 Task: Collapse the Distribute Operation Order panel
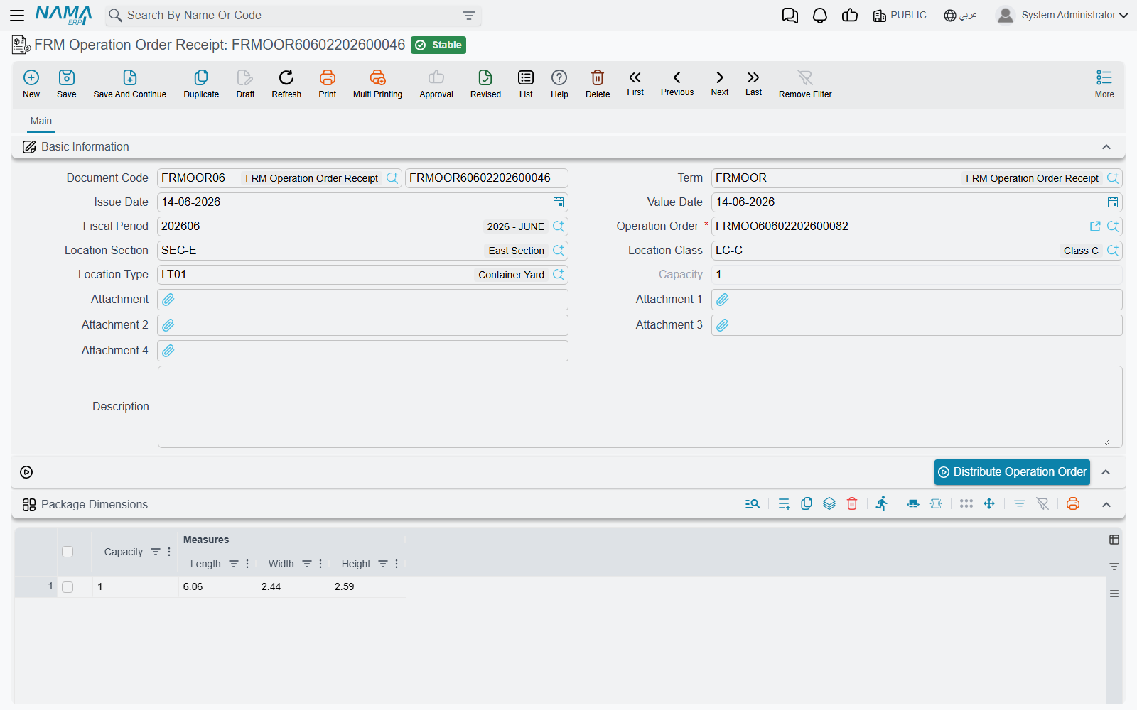pyautogui.click(x=1106, y=472)
